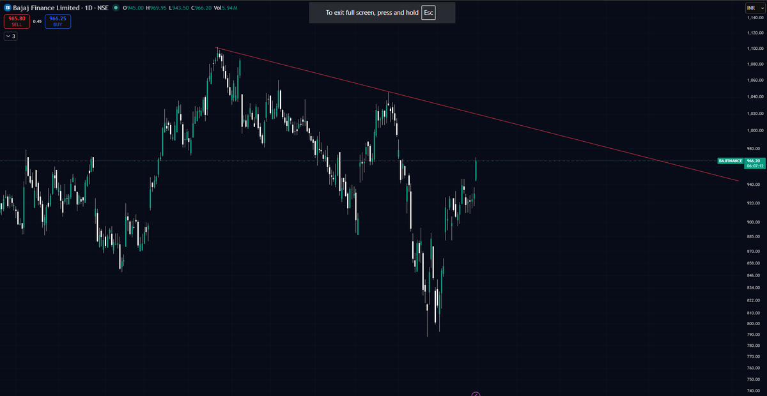Click the 1,000.00 price axis label
Screen dimensions: 767x396
click(x=755, y=131)
